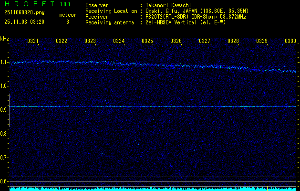Click the 0325 time marker
Viewport: 300px width, 191px height.
(x=147, y=42)
